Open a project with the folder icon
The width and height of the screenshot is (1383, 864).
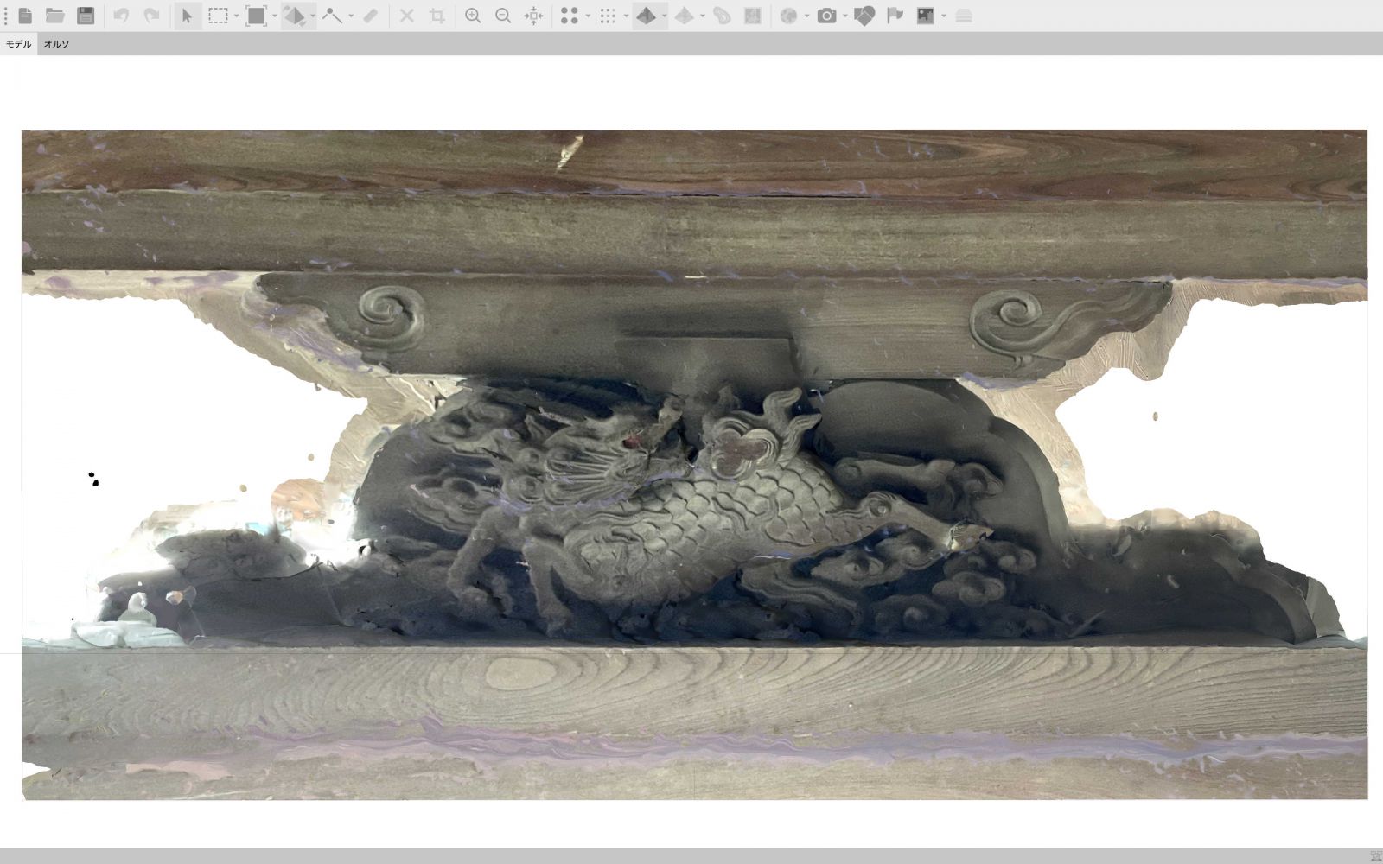point(55,16)
